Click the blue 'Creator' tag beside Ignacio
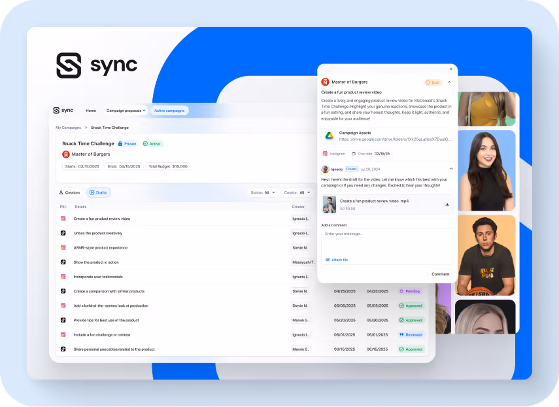The image size is (559, 407). coord(352,169)
